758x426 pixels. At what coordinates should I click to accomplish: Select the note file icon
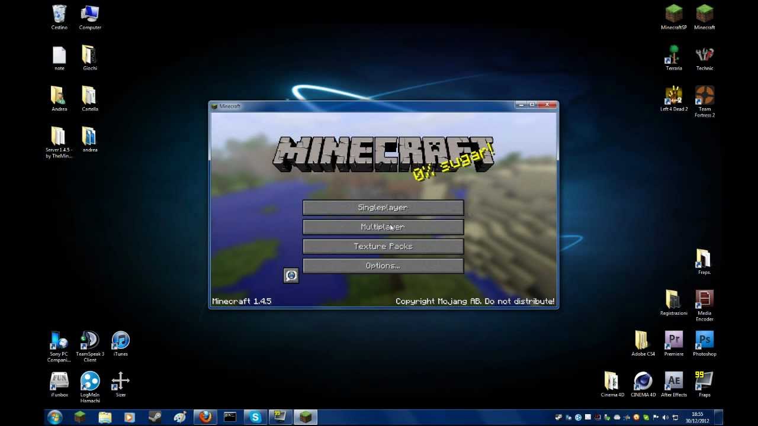pyautogui.click(x=59, y=58)
